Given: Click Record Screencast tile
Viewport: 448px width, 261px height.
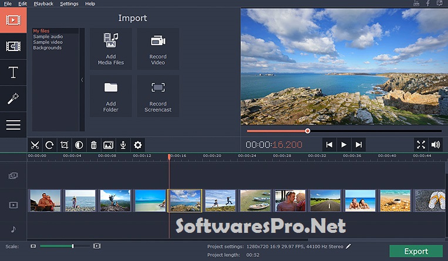Looking at the screenshot, I should [x=158, y=96].
